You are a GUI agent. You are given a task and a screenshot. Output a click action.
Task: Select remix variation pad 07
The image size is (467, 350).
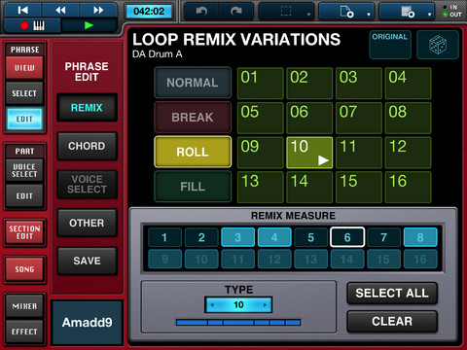click(x=359, y=118)
